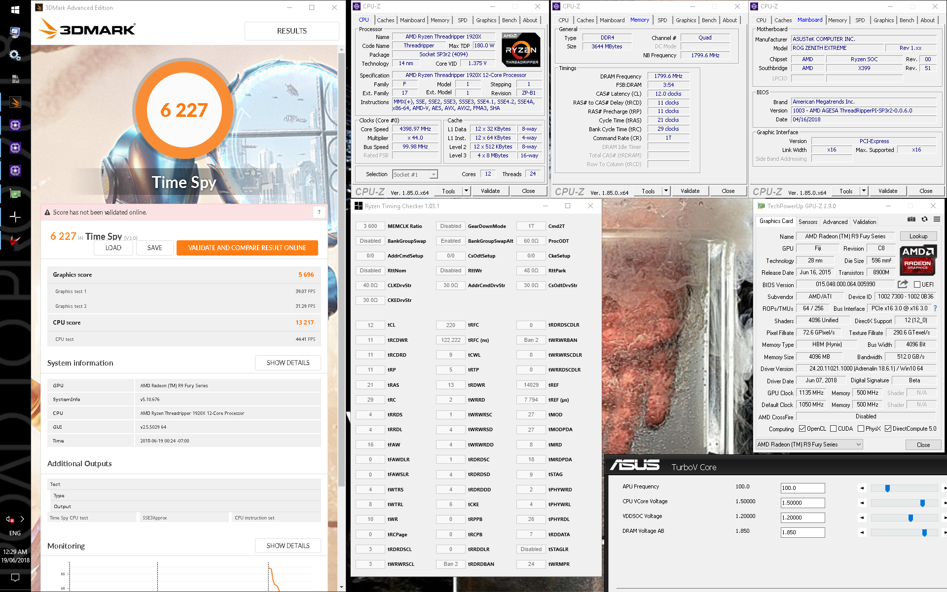Click the PNG file icon in taskbar

(x=15, y=78)
